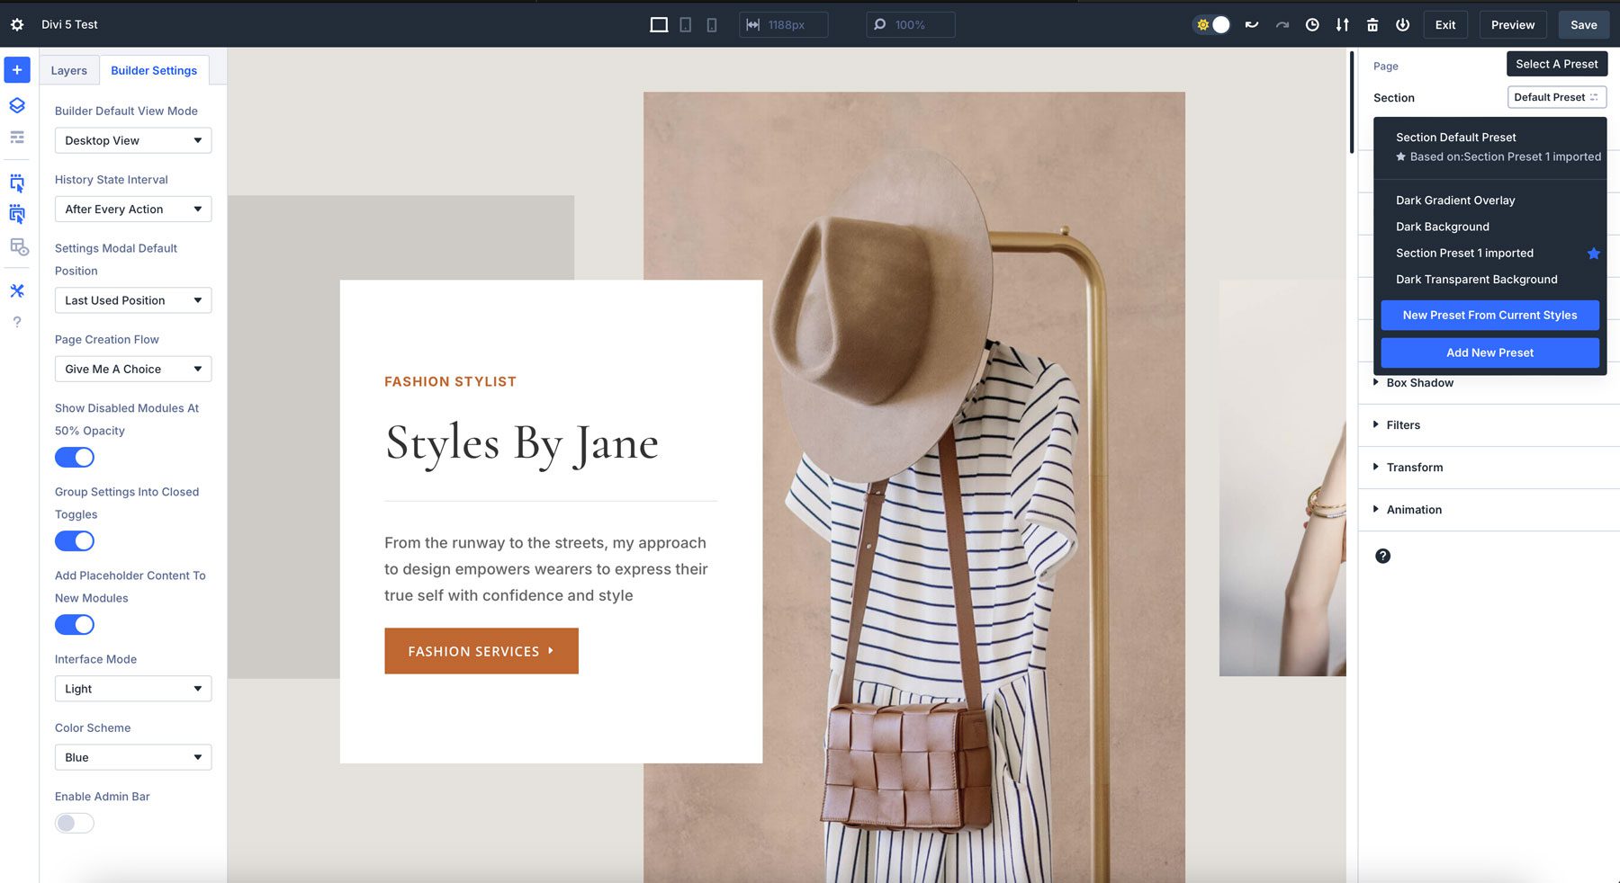
Task: Open the History State Interval dropdown
Action: point(132,209)
